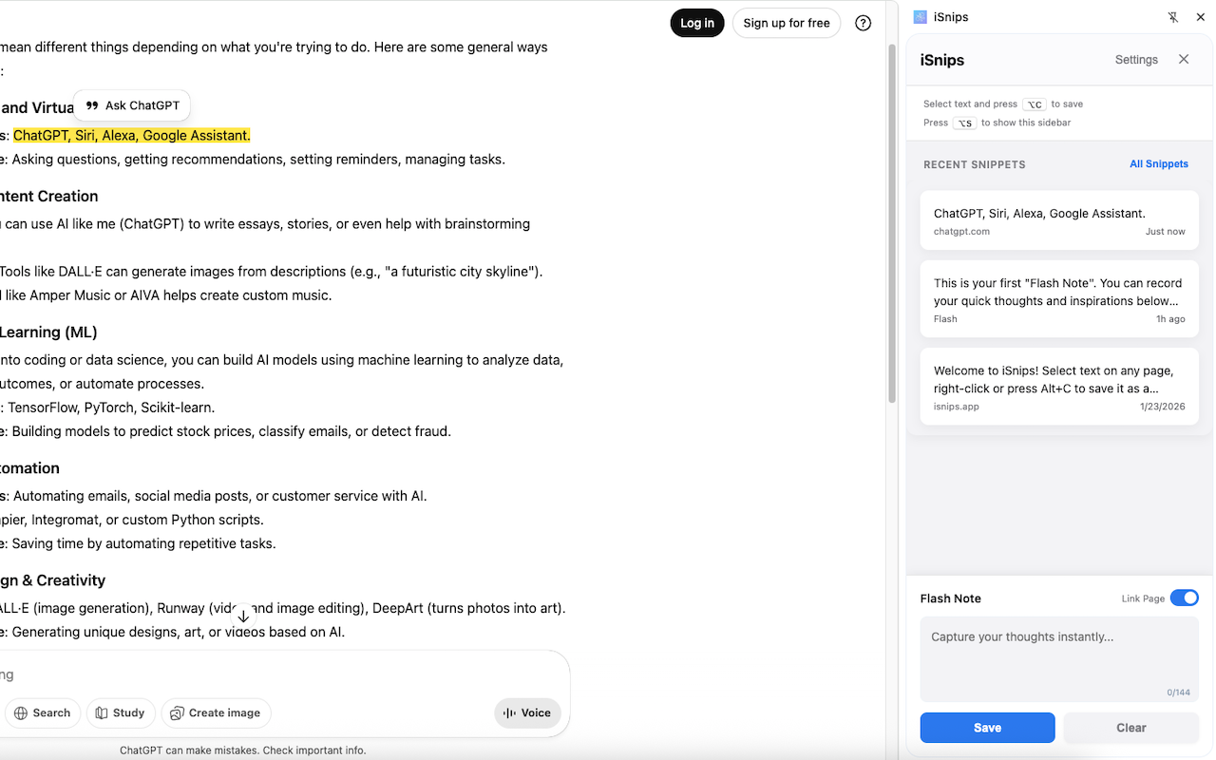This screenshot has height=760, width=1216.
Task: Click the iSnips logo in the extension header
Action: [920, 16]
